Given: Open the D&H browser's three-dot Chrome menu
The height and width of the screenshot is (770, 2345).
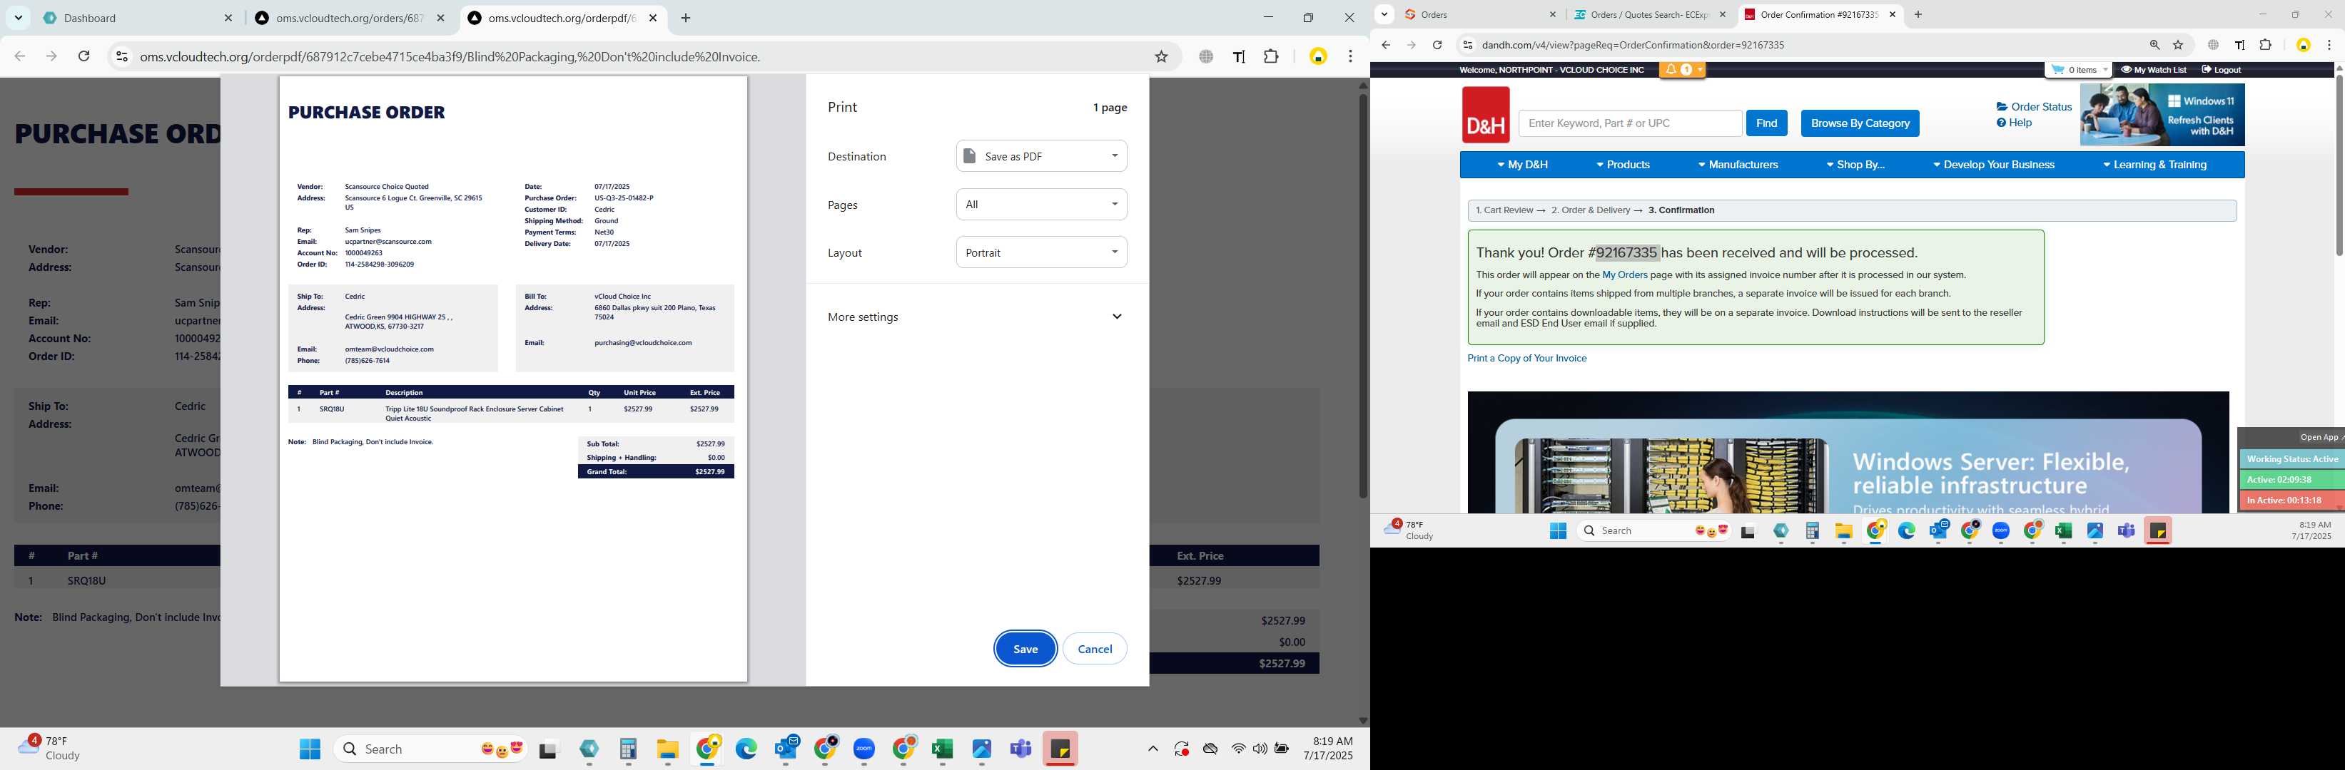Looking at the screenshot, I should click(2329, 44).
